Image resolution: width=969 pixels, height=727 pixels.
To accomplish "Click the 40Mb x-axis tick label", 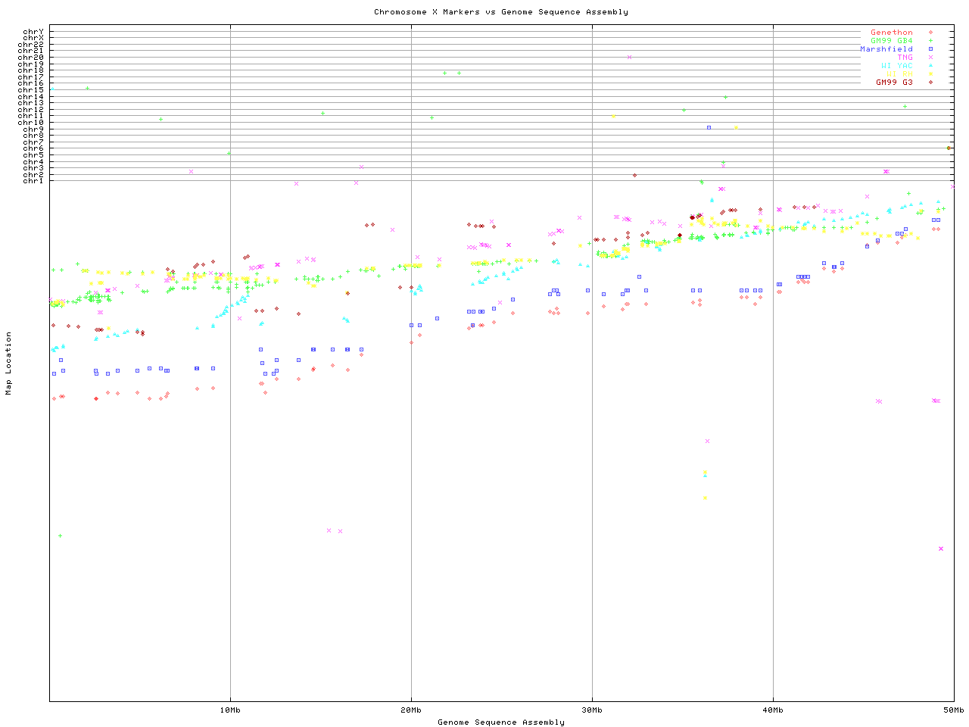I will [773, 710].
